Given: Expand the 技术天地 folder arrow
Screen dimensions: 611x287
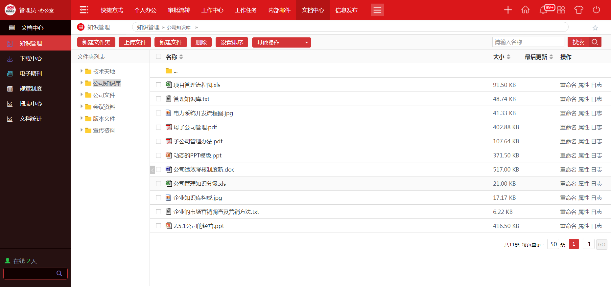Looking at the screenshot, I should click(x=82, y=71).
